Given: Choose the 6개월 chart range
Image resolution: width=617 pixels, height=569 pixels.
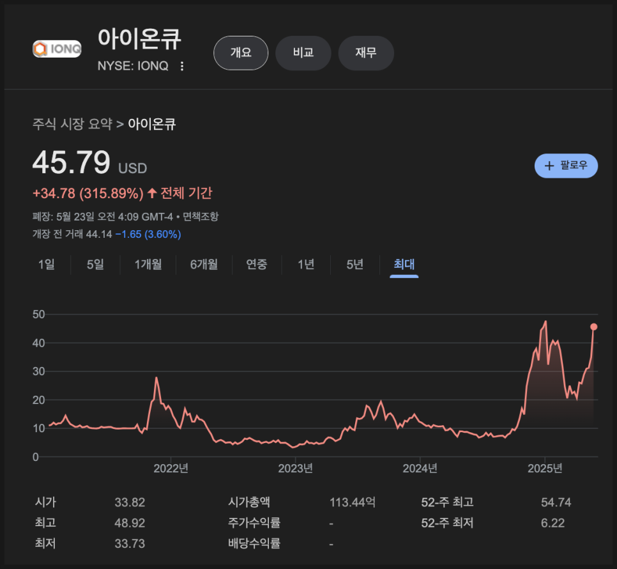Looking at the screenshot, I should 204,264.
